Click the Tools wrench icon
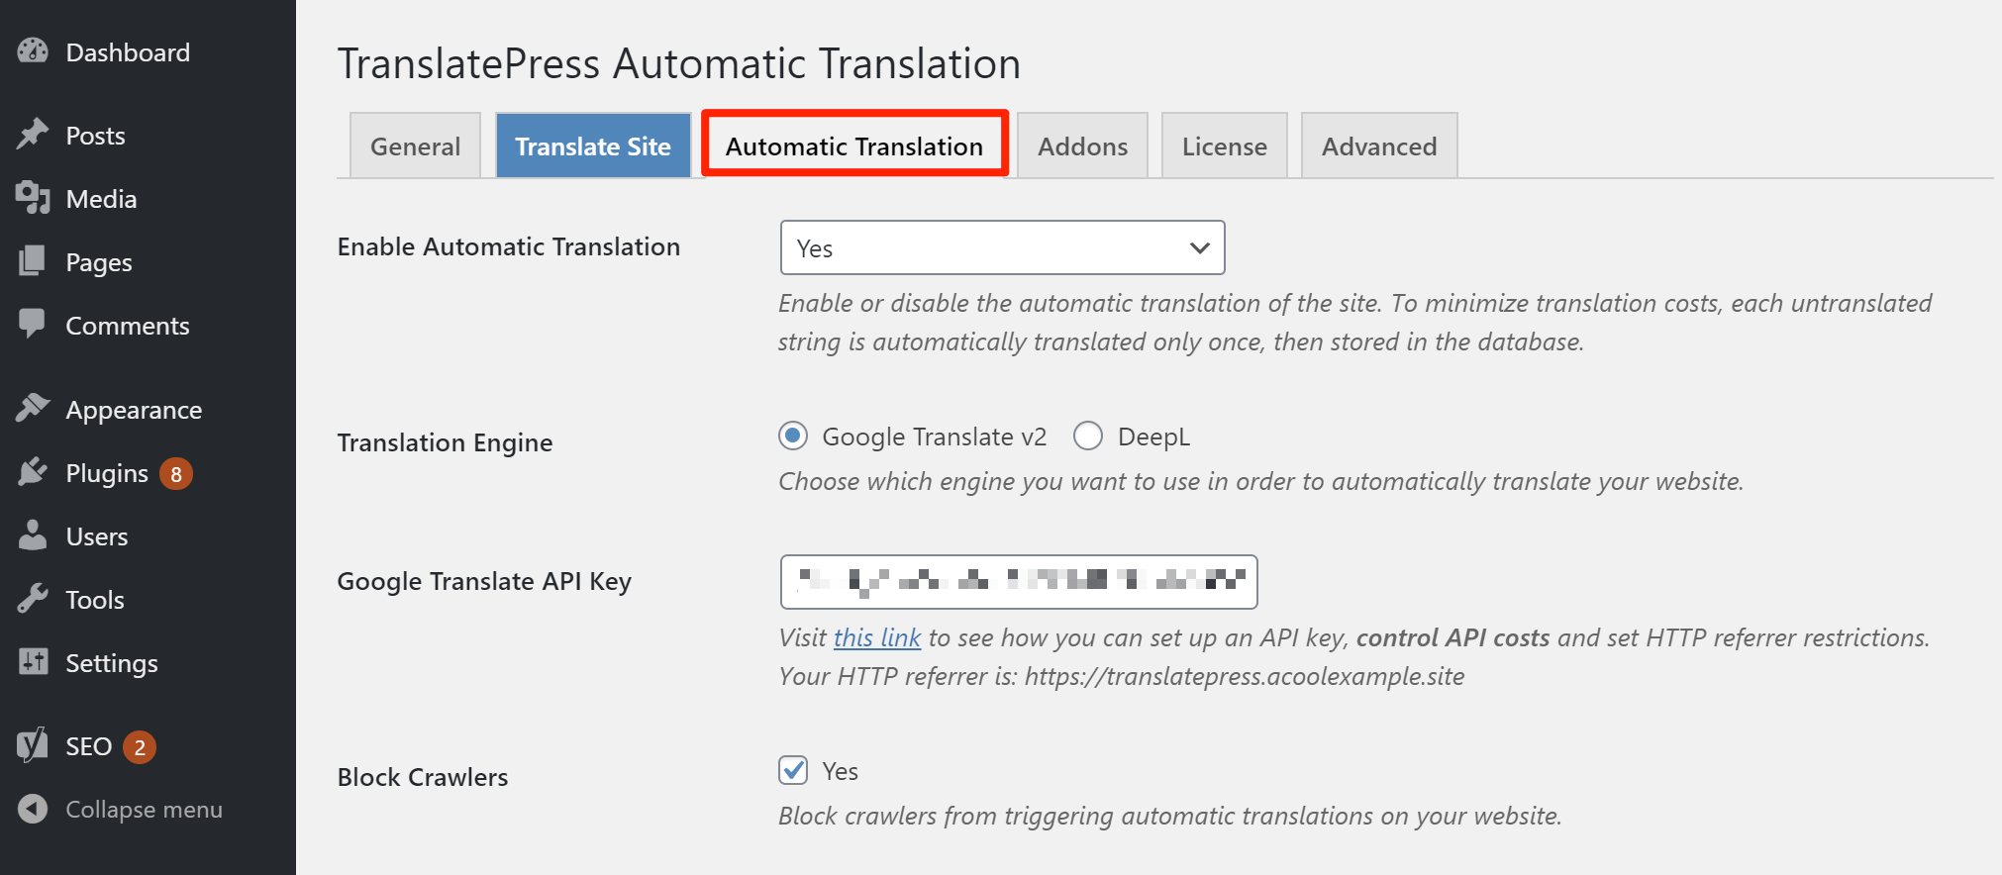The width and height of the screenshot is (2002, 875). point(33,599)
